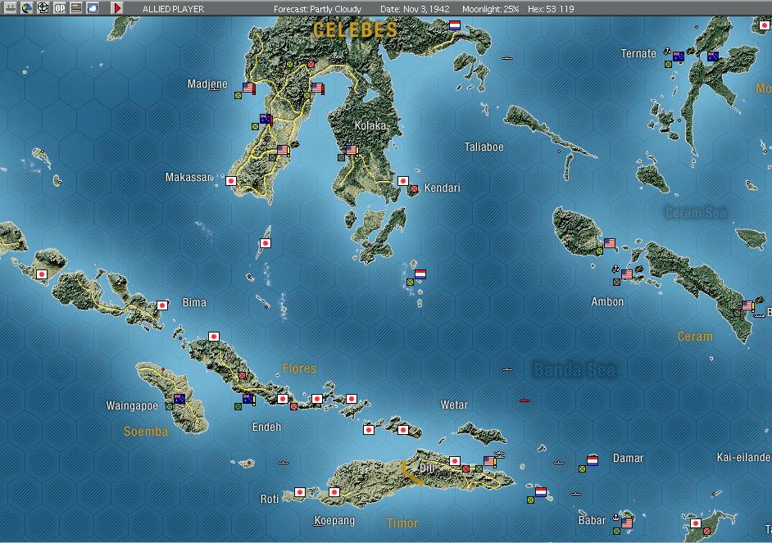Select the US flag at Kolaka

352,150
